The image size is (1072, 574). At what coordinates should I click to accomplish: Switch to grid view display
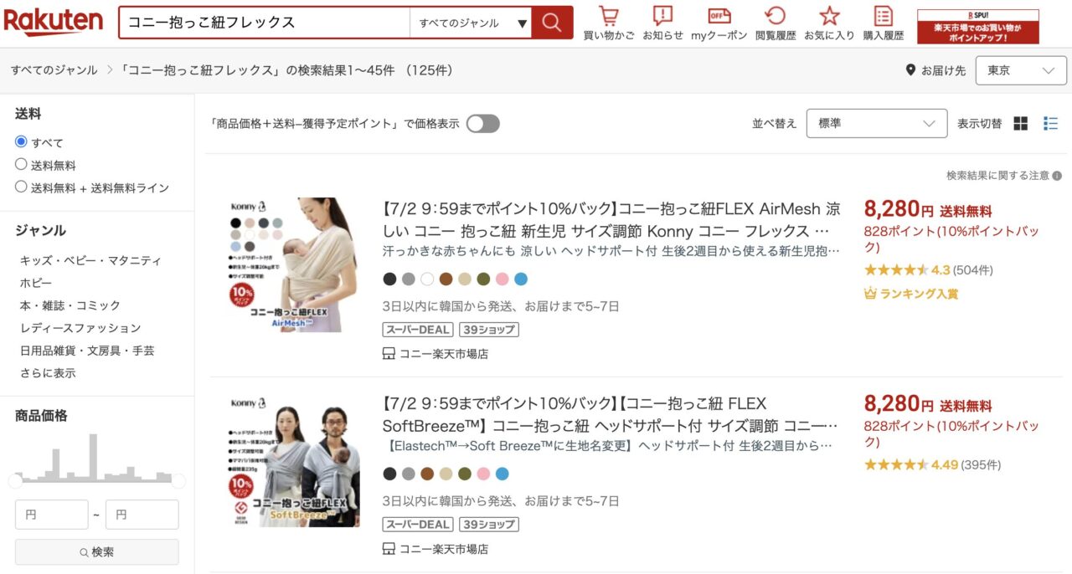[x=1020, y=124]
